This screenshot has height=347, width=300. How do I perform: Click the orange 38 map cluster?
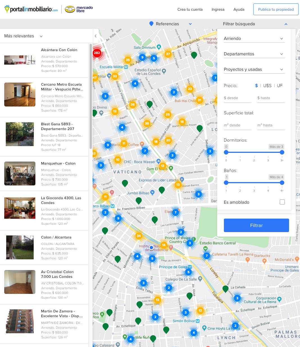pos(147,123)
